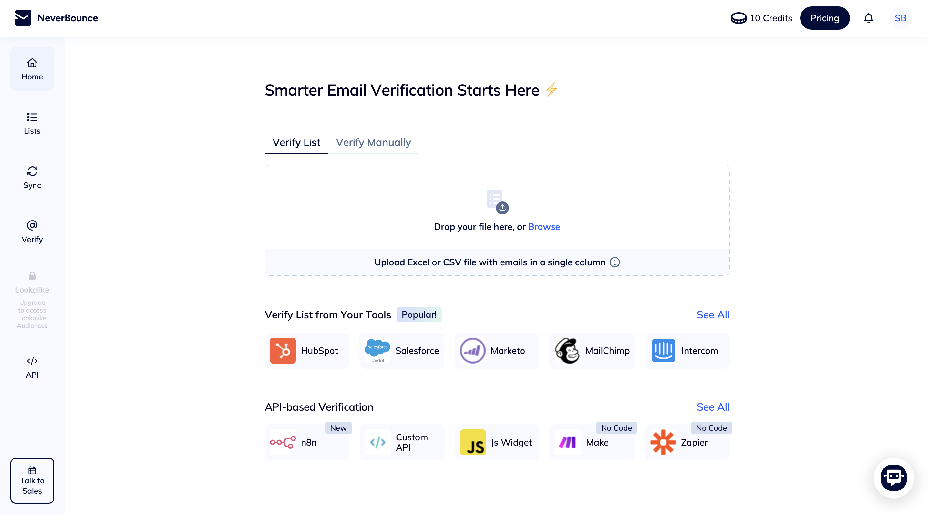Go to Lists in sidebar

pos(32,123)
